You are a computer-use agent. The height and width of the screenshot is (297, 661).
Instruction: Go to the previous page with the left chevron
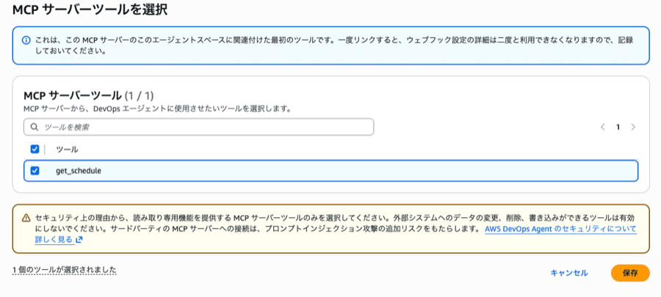pos(603,127)
